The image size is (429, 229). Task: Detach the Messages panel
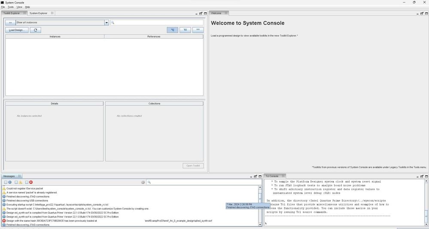255,177
